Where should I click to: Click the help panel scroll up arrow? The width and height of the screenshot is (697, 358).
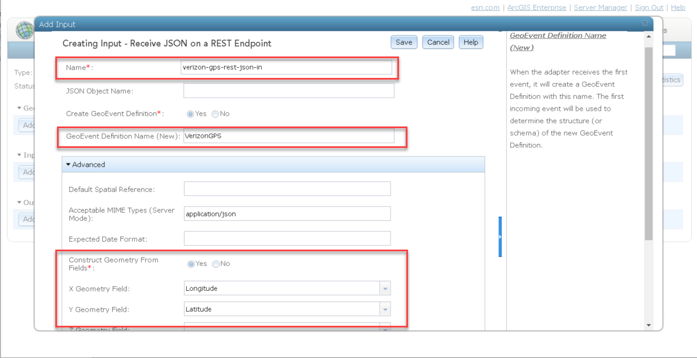coord(648,36)
